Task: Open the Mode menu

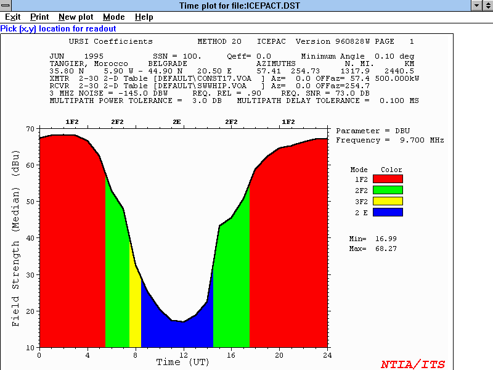Action: tap(113, 17)
